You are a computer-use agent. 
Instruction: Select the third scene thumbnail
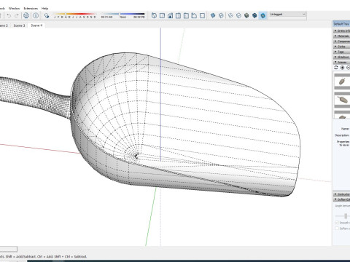click(x=342, y=114)
